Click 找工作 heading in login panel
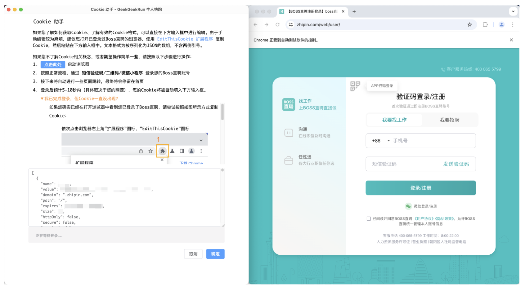 click(x=305, y=101)
